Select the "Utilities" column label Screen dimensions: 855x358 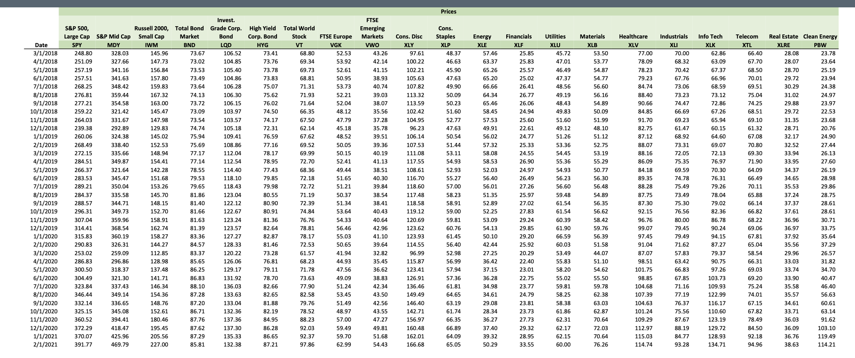[x=555, y=36]
